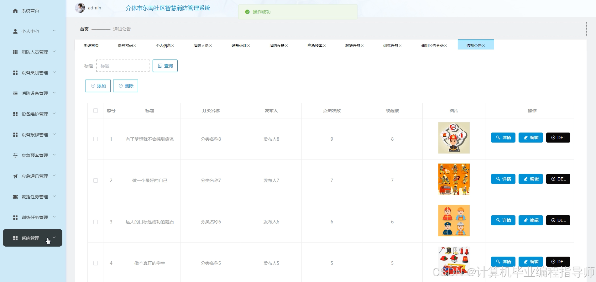Close the 设备类别 tab
Image resolution: width=596 pixels, height=282 pixels.
tap(248, 46)
